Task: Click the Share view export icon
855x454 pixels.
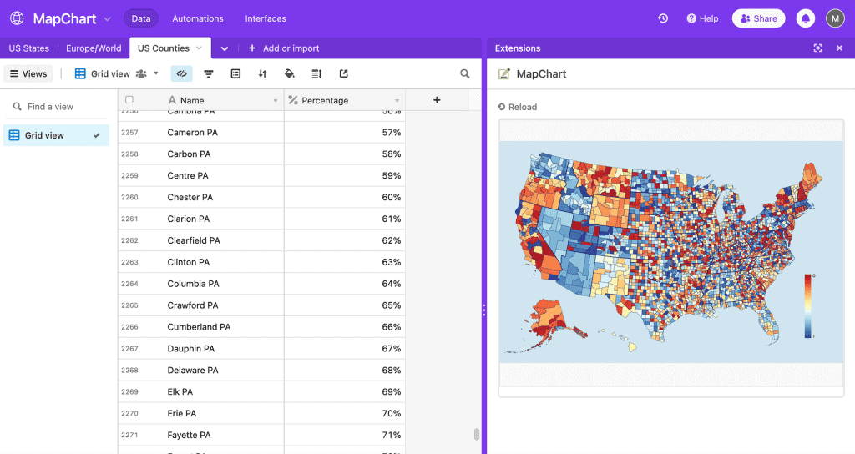Action: tap(343, 73)
